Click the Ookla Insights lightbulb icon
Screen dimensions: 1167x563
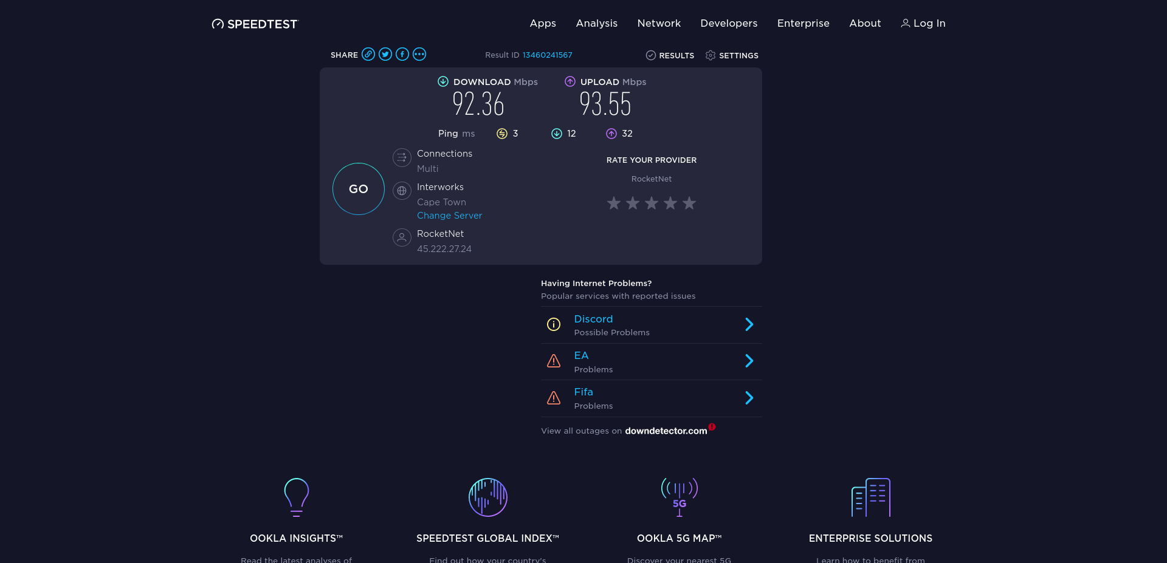tap(297, 497)
